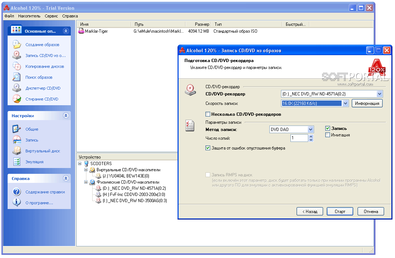Open the Файл menu
Viewport: 395px width, 258px height.
pos(9,16)
